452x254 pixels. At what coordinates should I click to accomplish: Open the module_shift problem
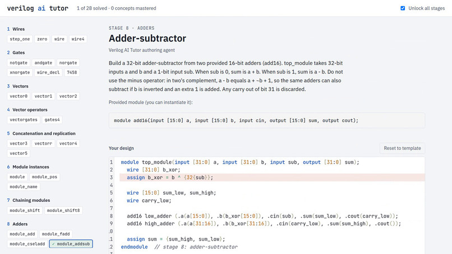[x=25, y=210]
